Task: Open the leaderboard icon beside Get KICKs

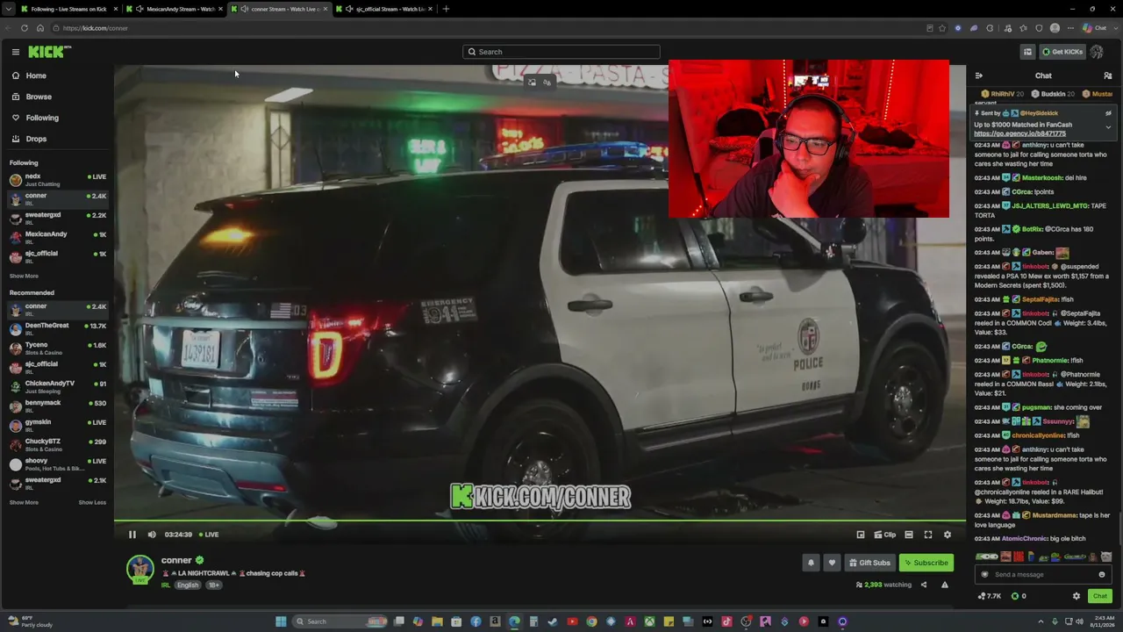Action: pos(1027,52)
